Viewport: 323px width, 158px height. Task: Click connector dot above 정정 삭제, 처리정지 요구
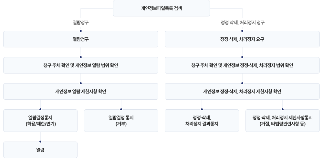(x=242, y=31)
